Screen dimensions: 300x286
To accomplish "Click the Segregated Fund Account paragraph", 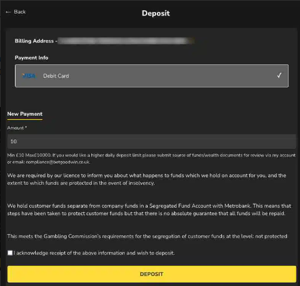I will (x=149, y=209).
